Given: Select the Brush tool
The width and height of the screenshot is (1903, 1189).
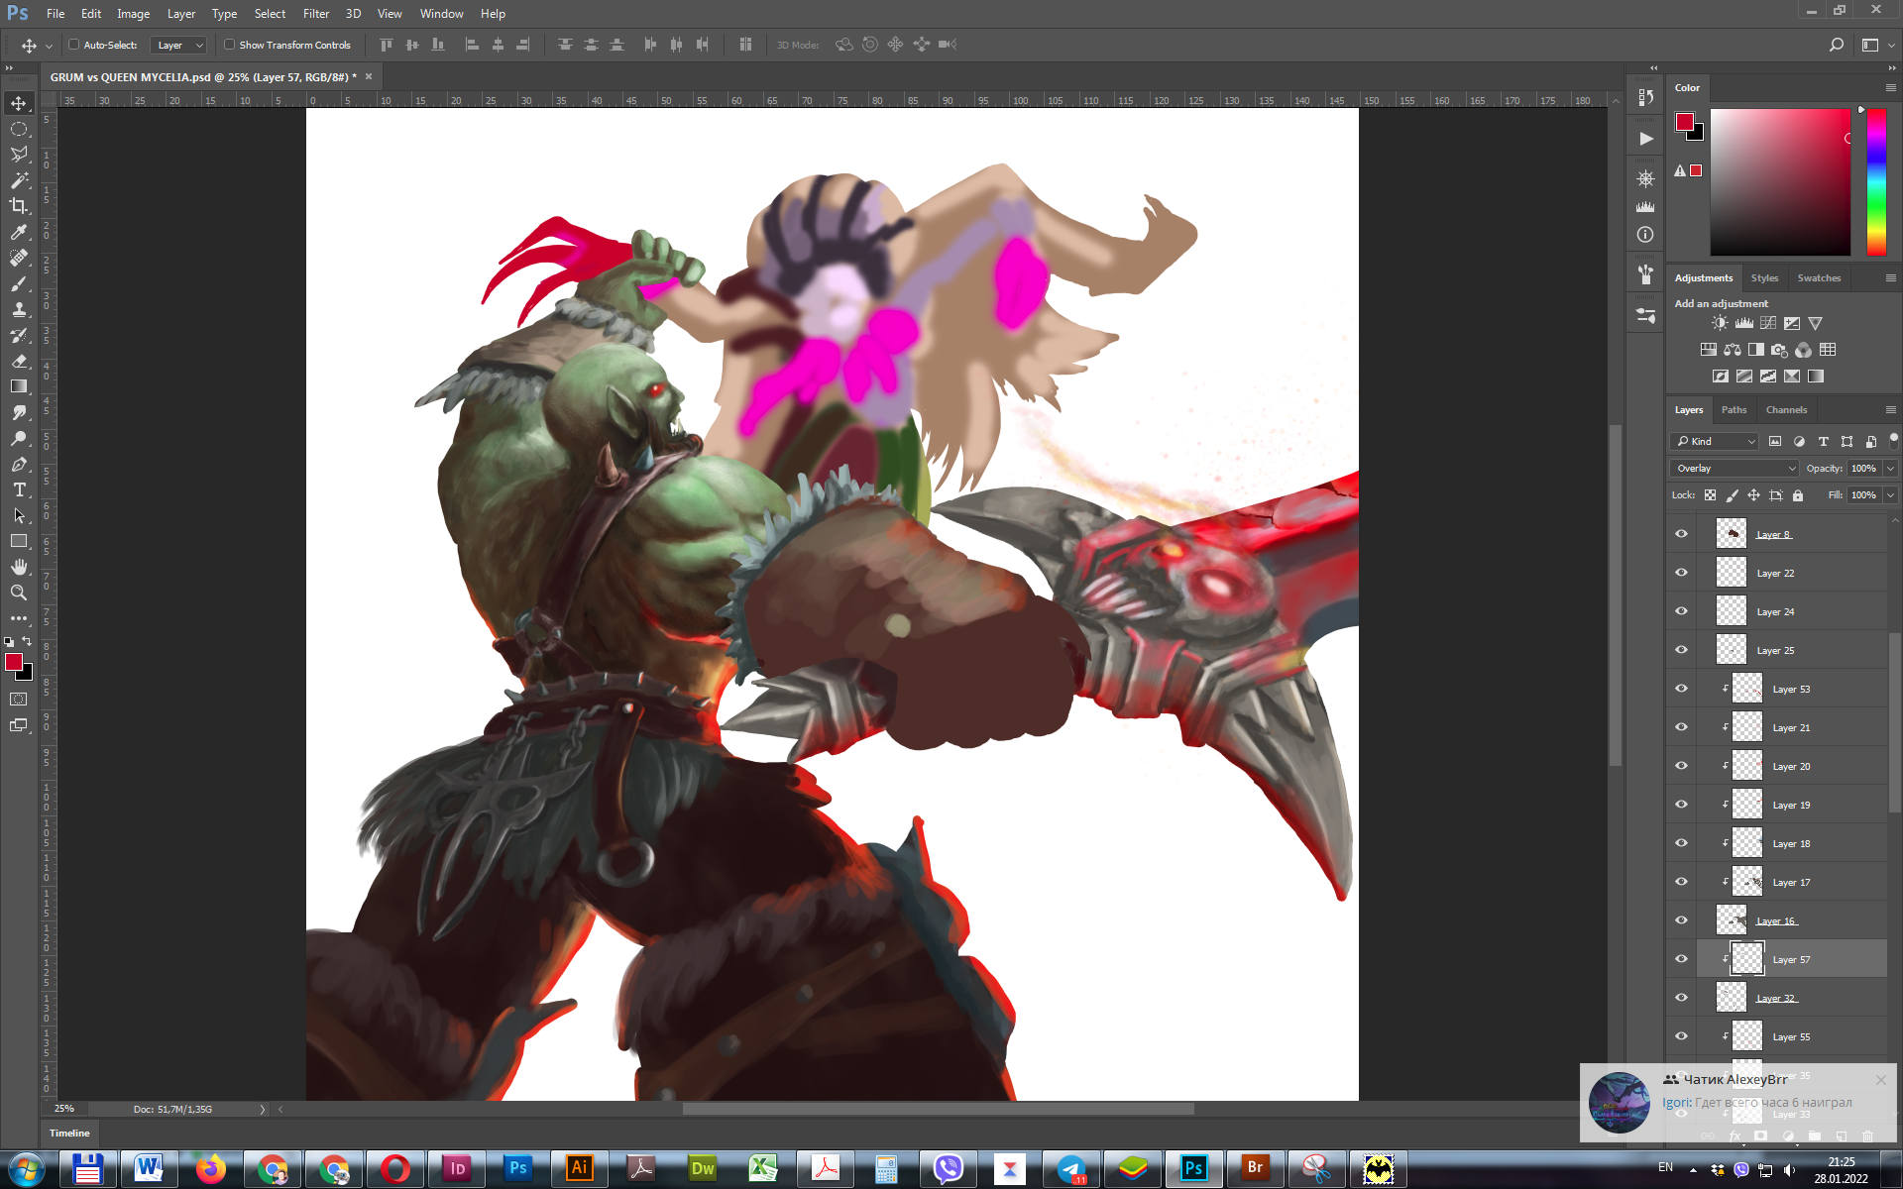Looking at the screenshot, I should click(19, 283).
